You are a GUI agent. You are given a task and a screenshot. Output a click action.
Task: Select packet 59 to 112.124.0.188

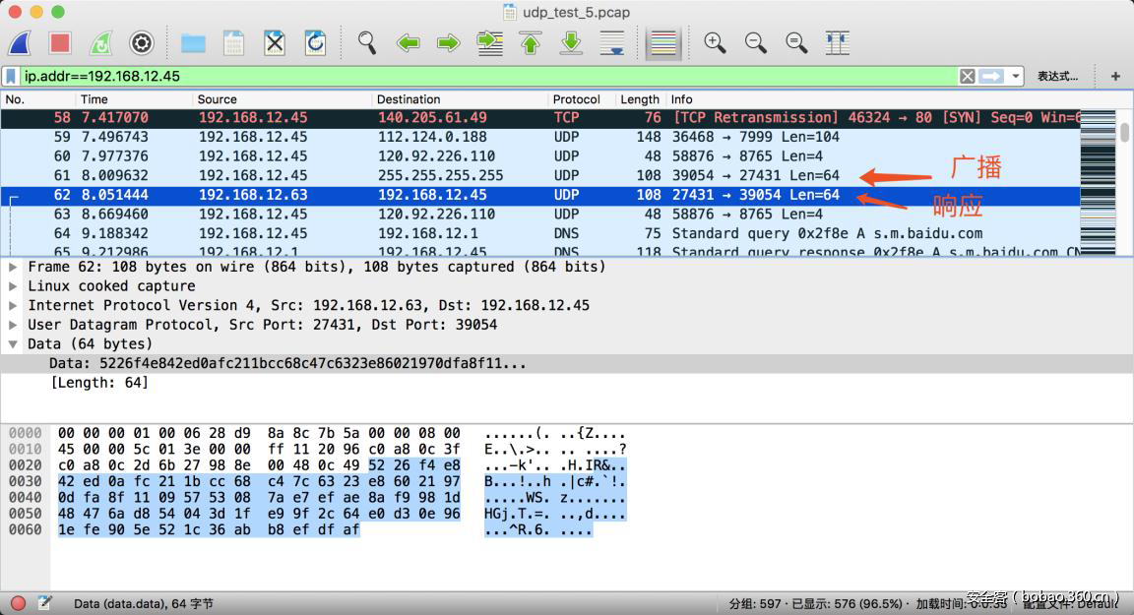(540, 137)
